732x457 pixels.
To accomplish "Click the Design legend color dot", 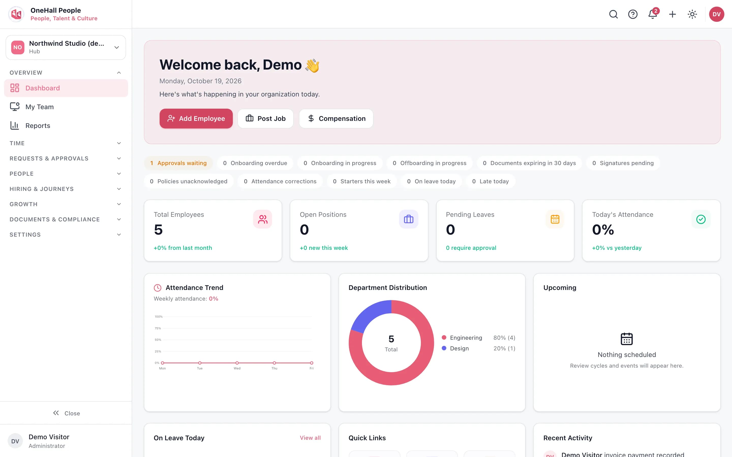I will click(444, 348).
